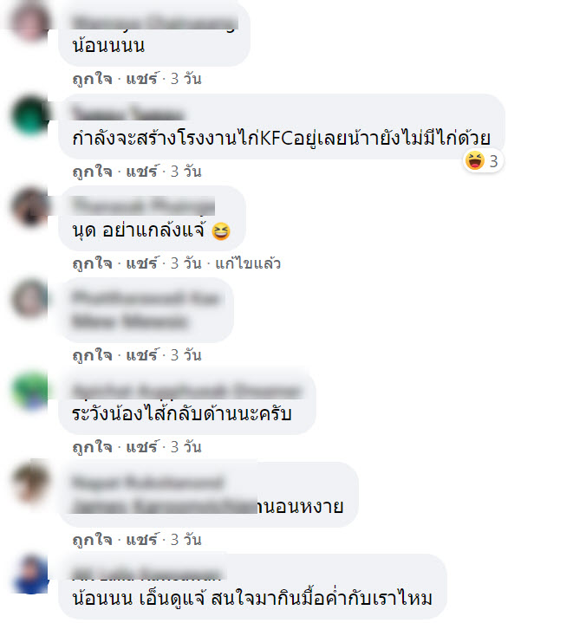Open the avatar of the top น้อนนนน commenter
586x623 pixels.
30,21
